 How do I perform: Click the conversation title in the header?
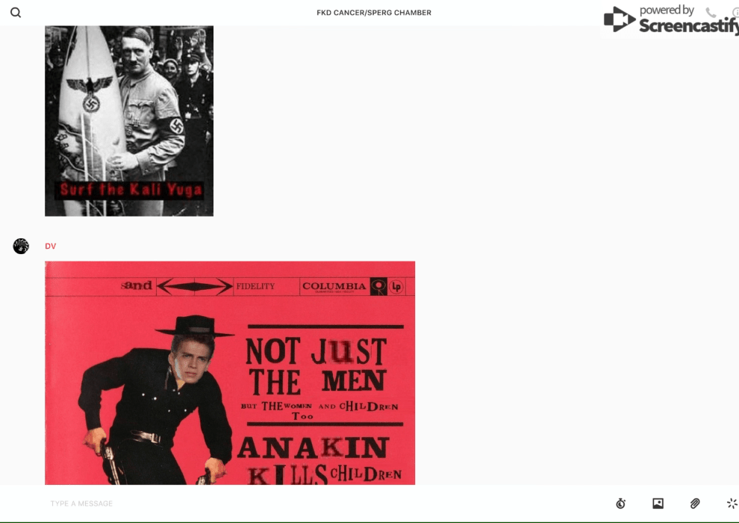pos(374,13)
